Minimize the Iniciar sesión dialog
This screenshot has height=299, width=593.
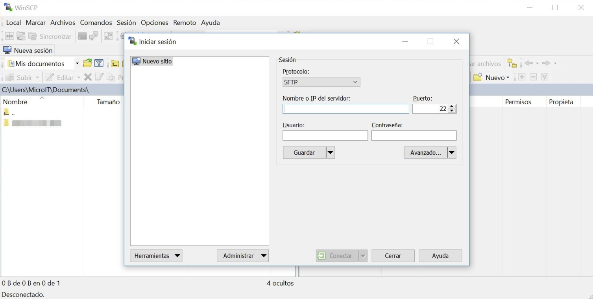click(x=405, y=41)
